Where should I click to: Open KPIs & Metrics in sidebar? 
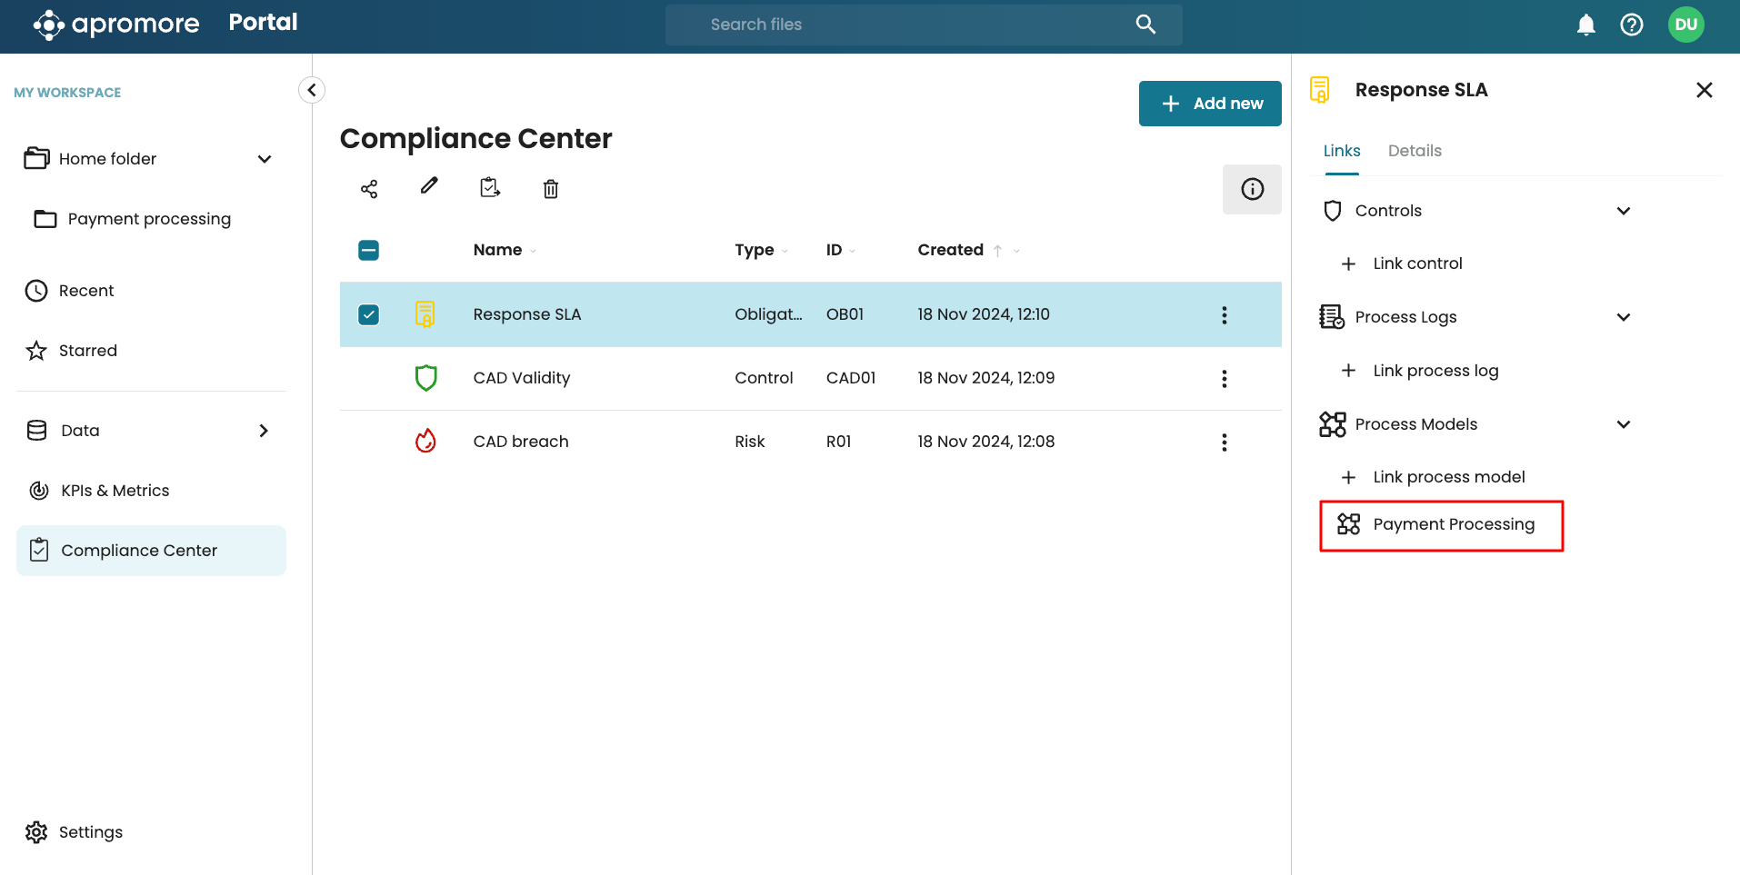click(115, 491)
